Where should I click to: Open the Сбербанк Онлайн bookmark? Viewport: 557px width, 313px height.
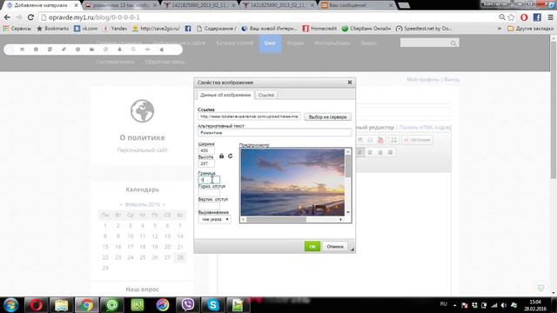[x=366, y=29]
